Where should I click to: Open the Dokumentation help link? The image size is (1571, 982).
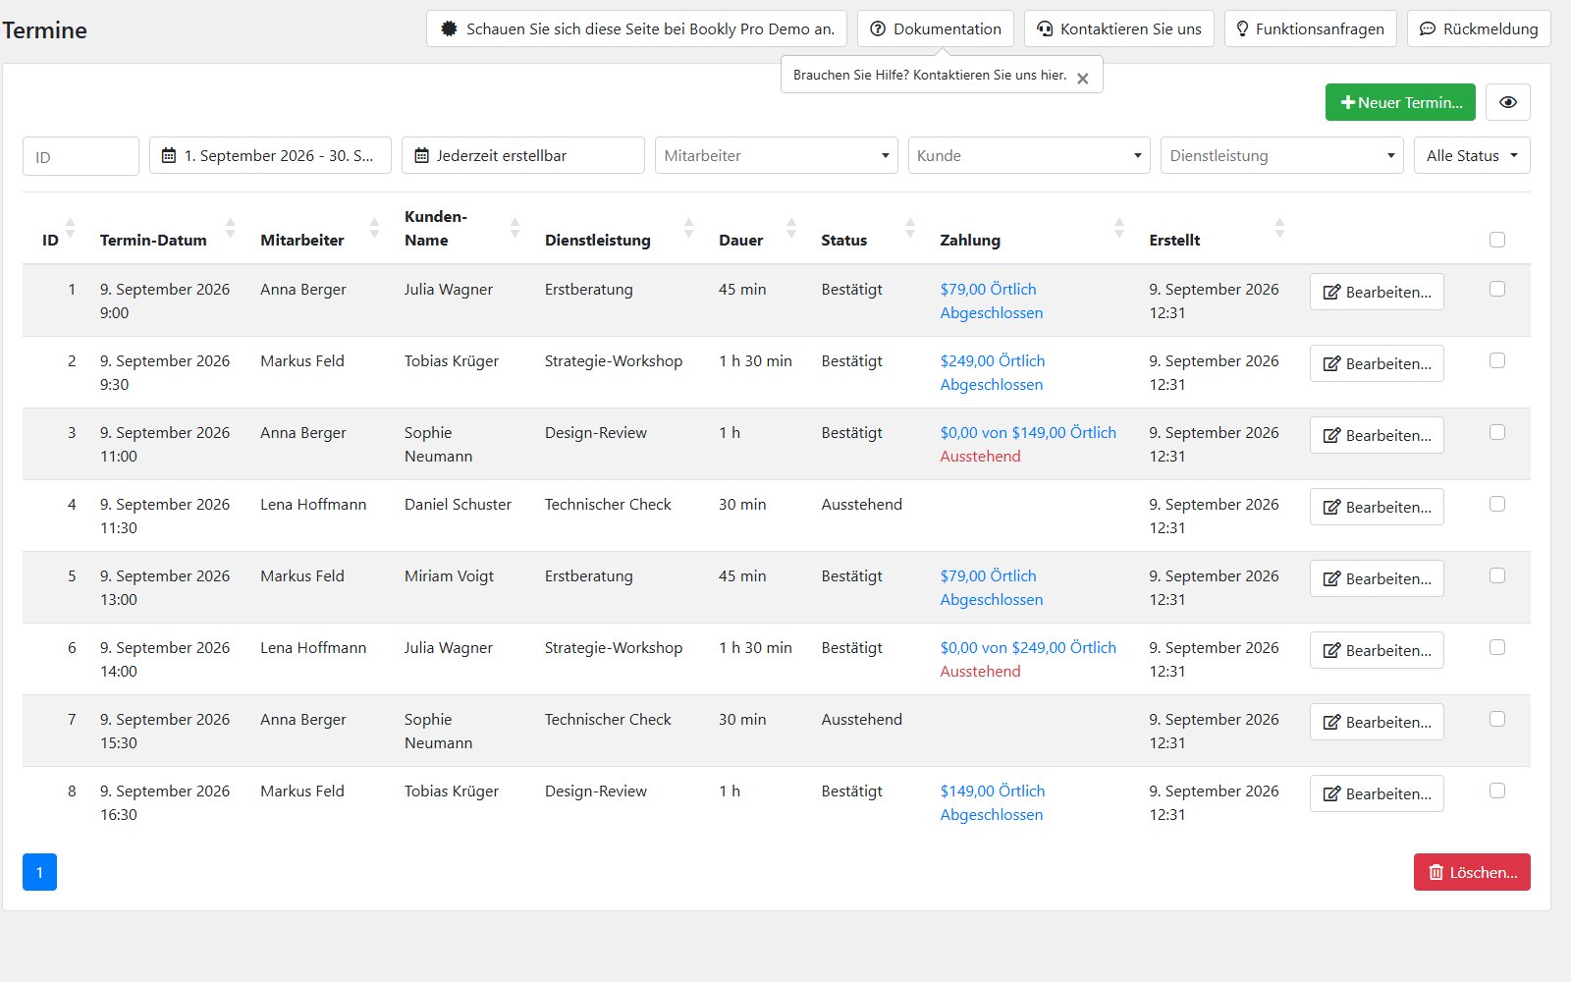click(936, 28)
